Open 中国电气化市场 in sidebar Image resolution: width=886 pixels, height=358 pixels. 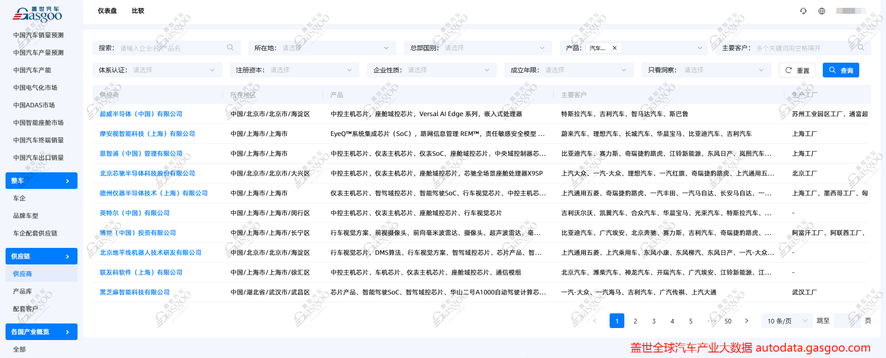click(35, 88)
